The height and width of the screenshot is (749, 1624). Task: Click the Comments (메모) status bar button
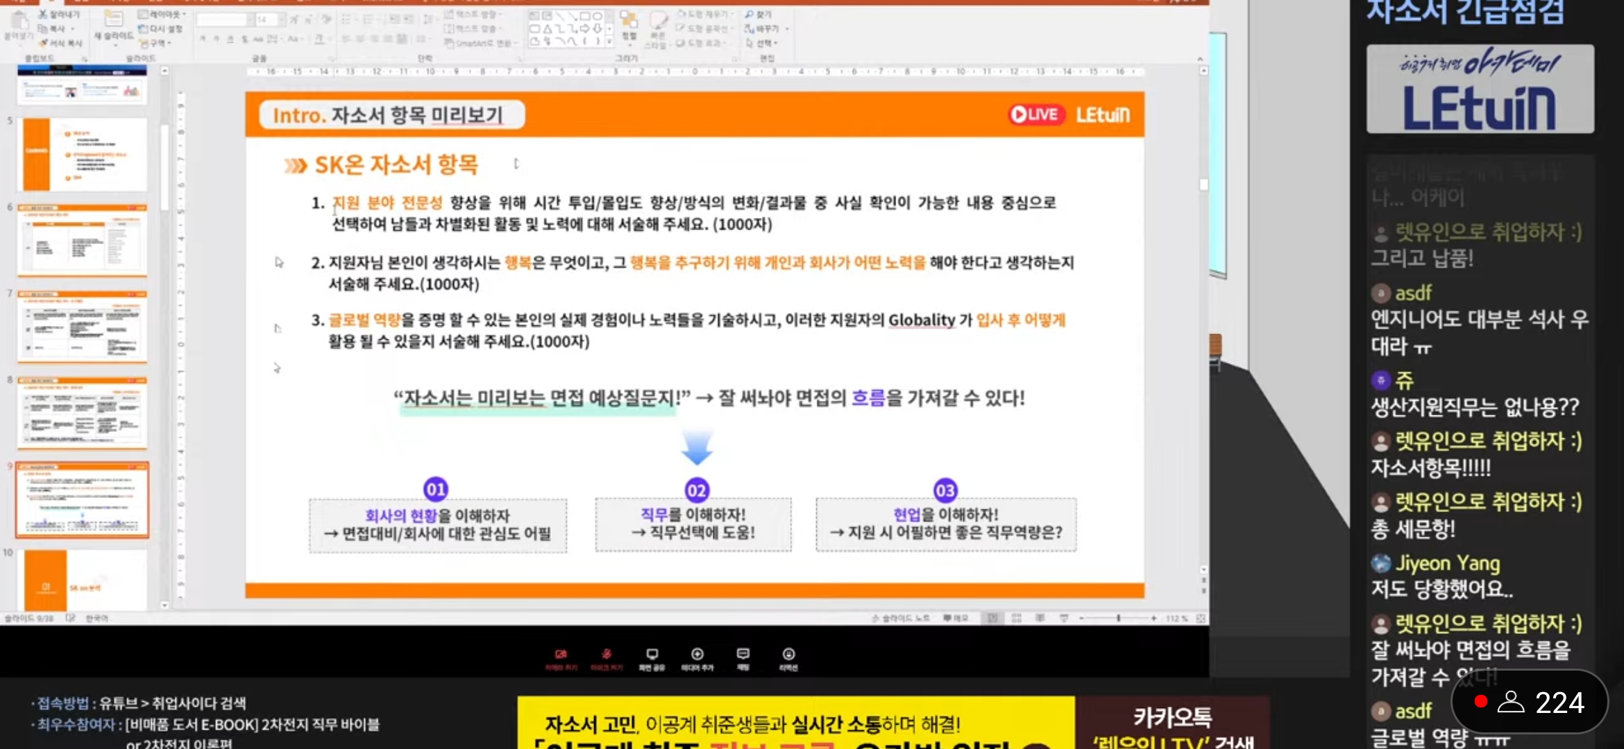[x=956, y=618]
